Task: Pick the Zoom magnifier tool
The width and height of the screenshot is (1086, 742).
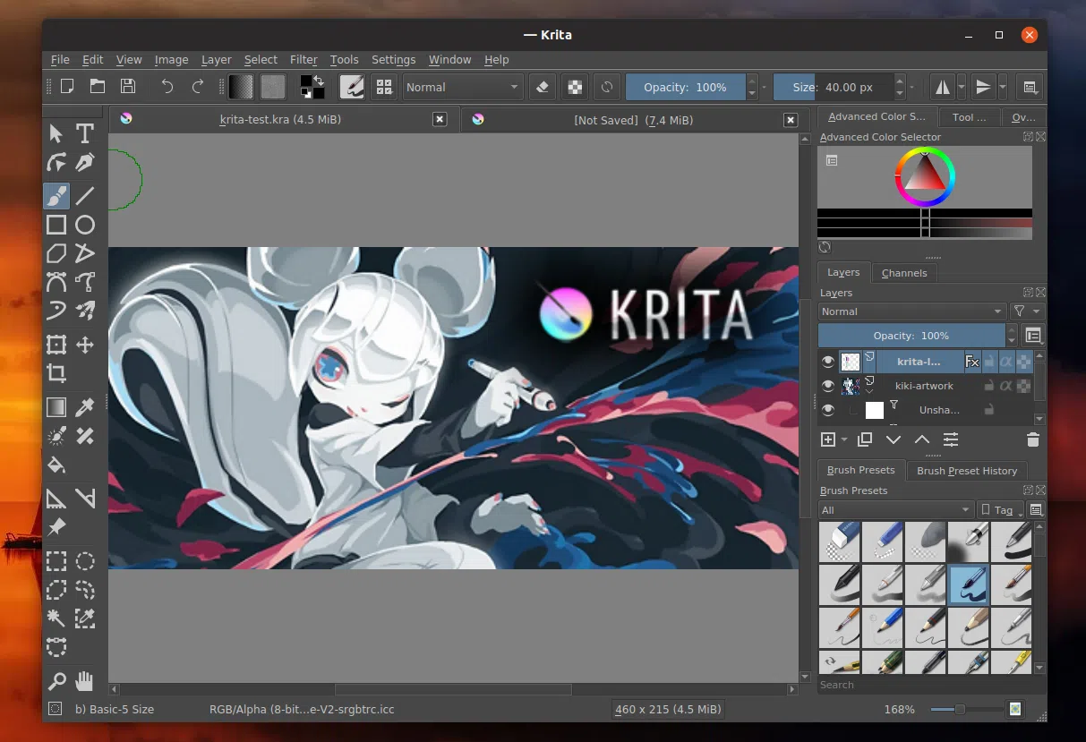Action: (x=56, y=682)
